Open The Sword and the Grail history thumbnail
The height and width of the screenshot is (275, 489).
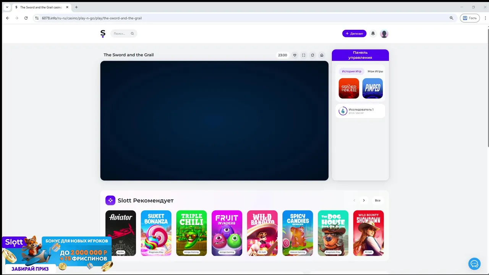coord(349,88)
